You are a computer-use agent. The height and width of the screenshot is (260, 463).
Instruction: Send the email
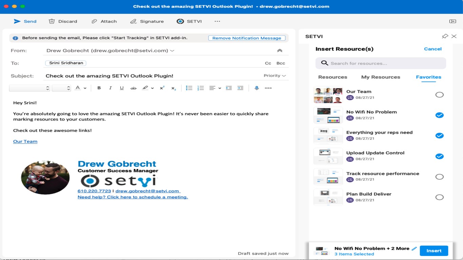pos(25,21)
